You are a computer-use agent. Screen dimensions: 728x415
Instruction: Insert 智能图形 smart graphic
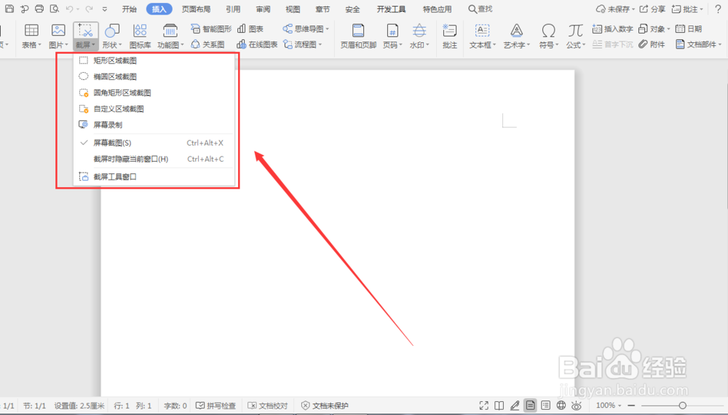211,29
